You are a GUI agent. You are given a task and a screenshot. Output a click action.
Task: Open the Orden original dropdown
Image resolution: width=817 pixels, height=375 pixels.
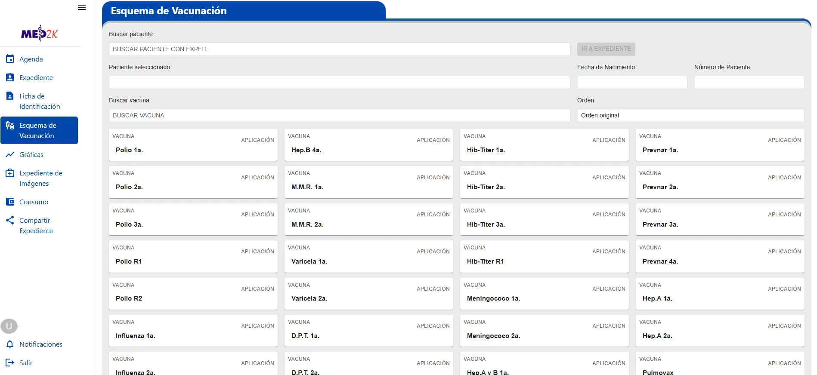(690, 115)
